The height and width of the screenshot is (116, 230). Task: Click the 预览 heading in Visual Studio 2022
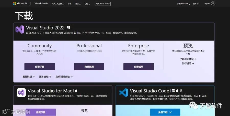[x=188, y=46]
